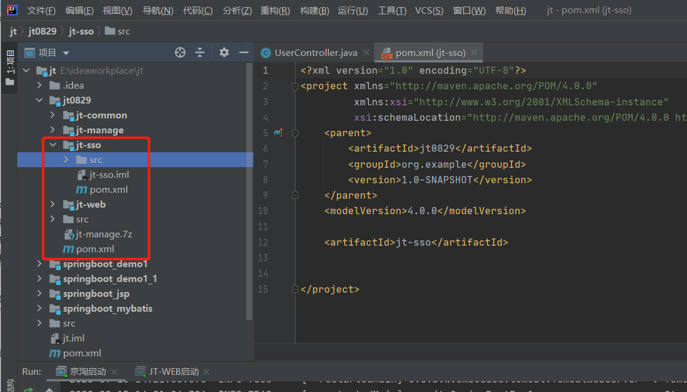Select jt-manage.7z in project tree
This screenshot has height=392, width=687.
(104, 234)
